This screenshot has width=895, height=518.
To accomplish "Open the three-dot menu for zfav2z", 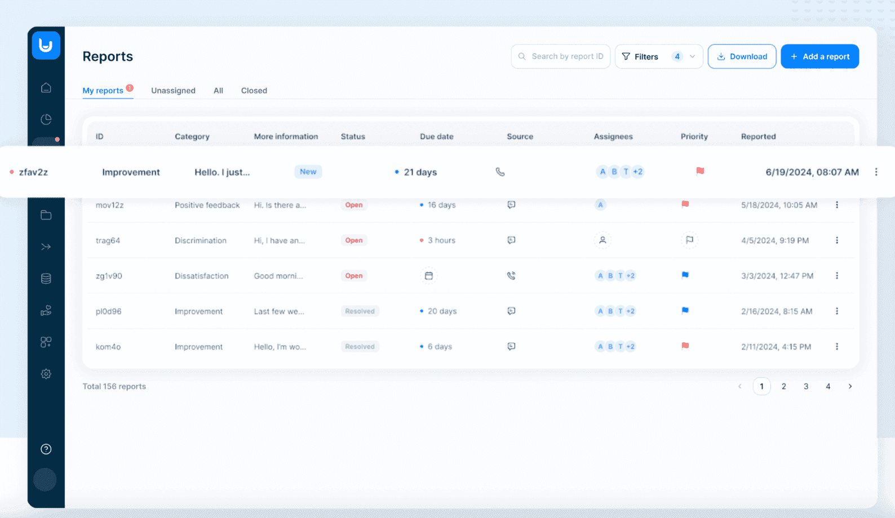I will click(876, 172).
